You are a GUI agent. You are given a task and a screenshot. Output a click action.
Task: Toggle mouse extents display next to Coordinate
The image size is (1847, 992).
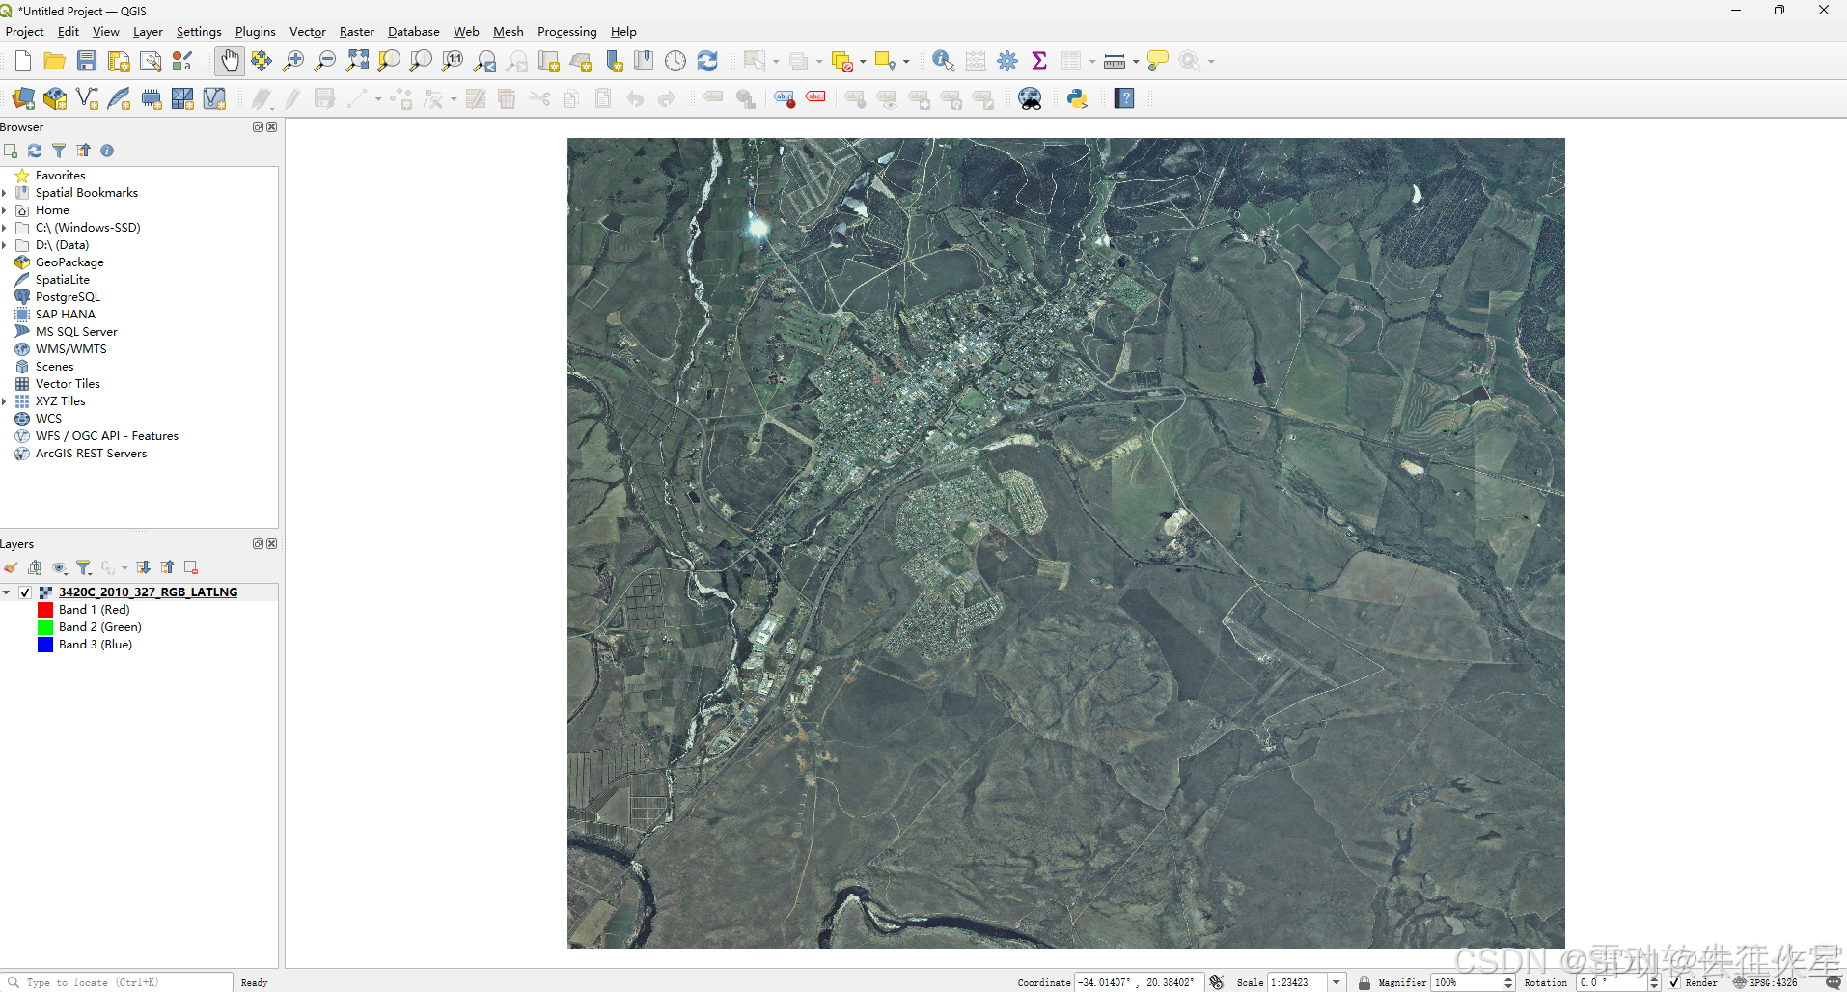click(1217, 982)
